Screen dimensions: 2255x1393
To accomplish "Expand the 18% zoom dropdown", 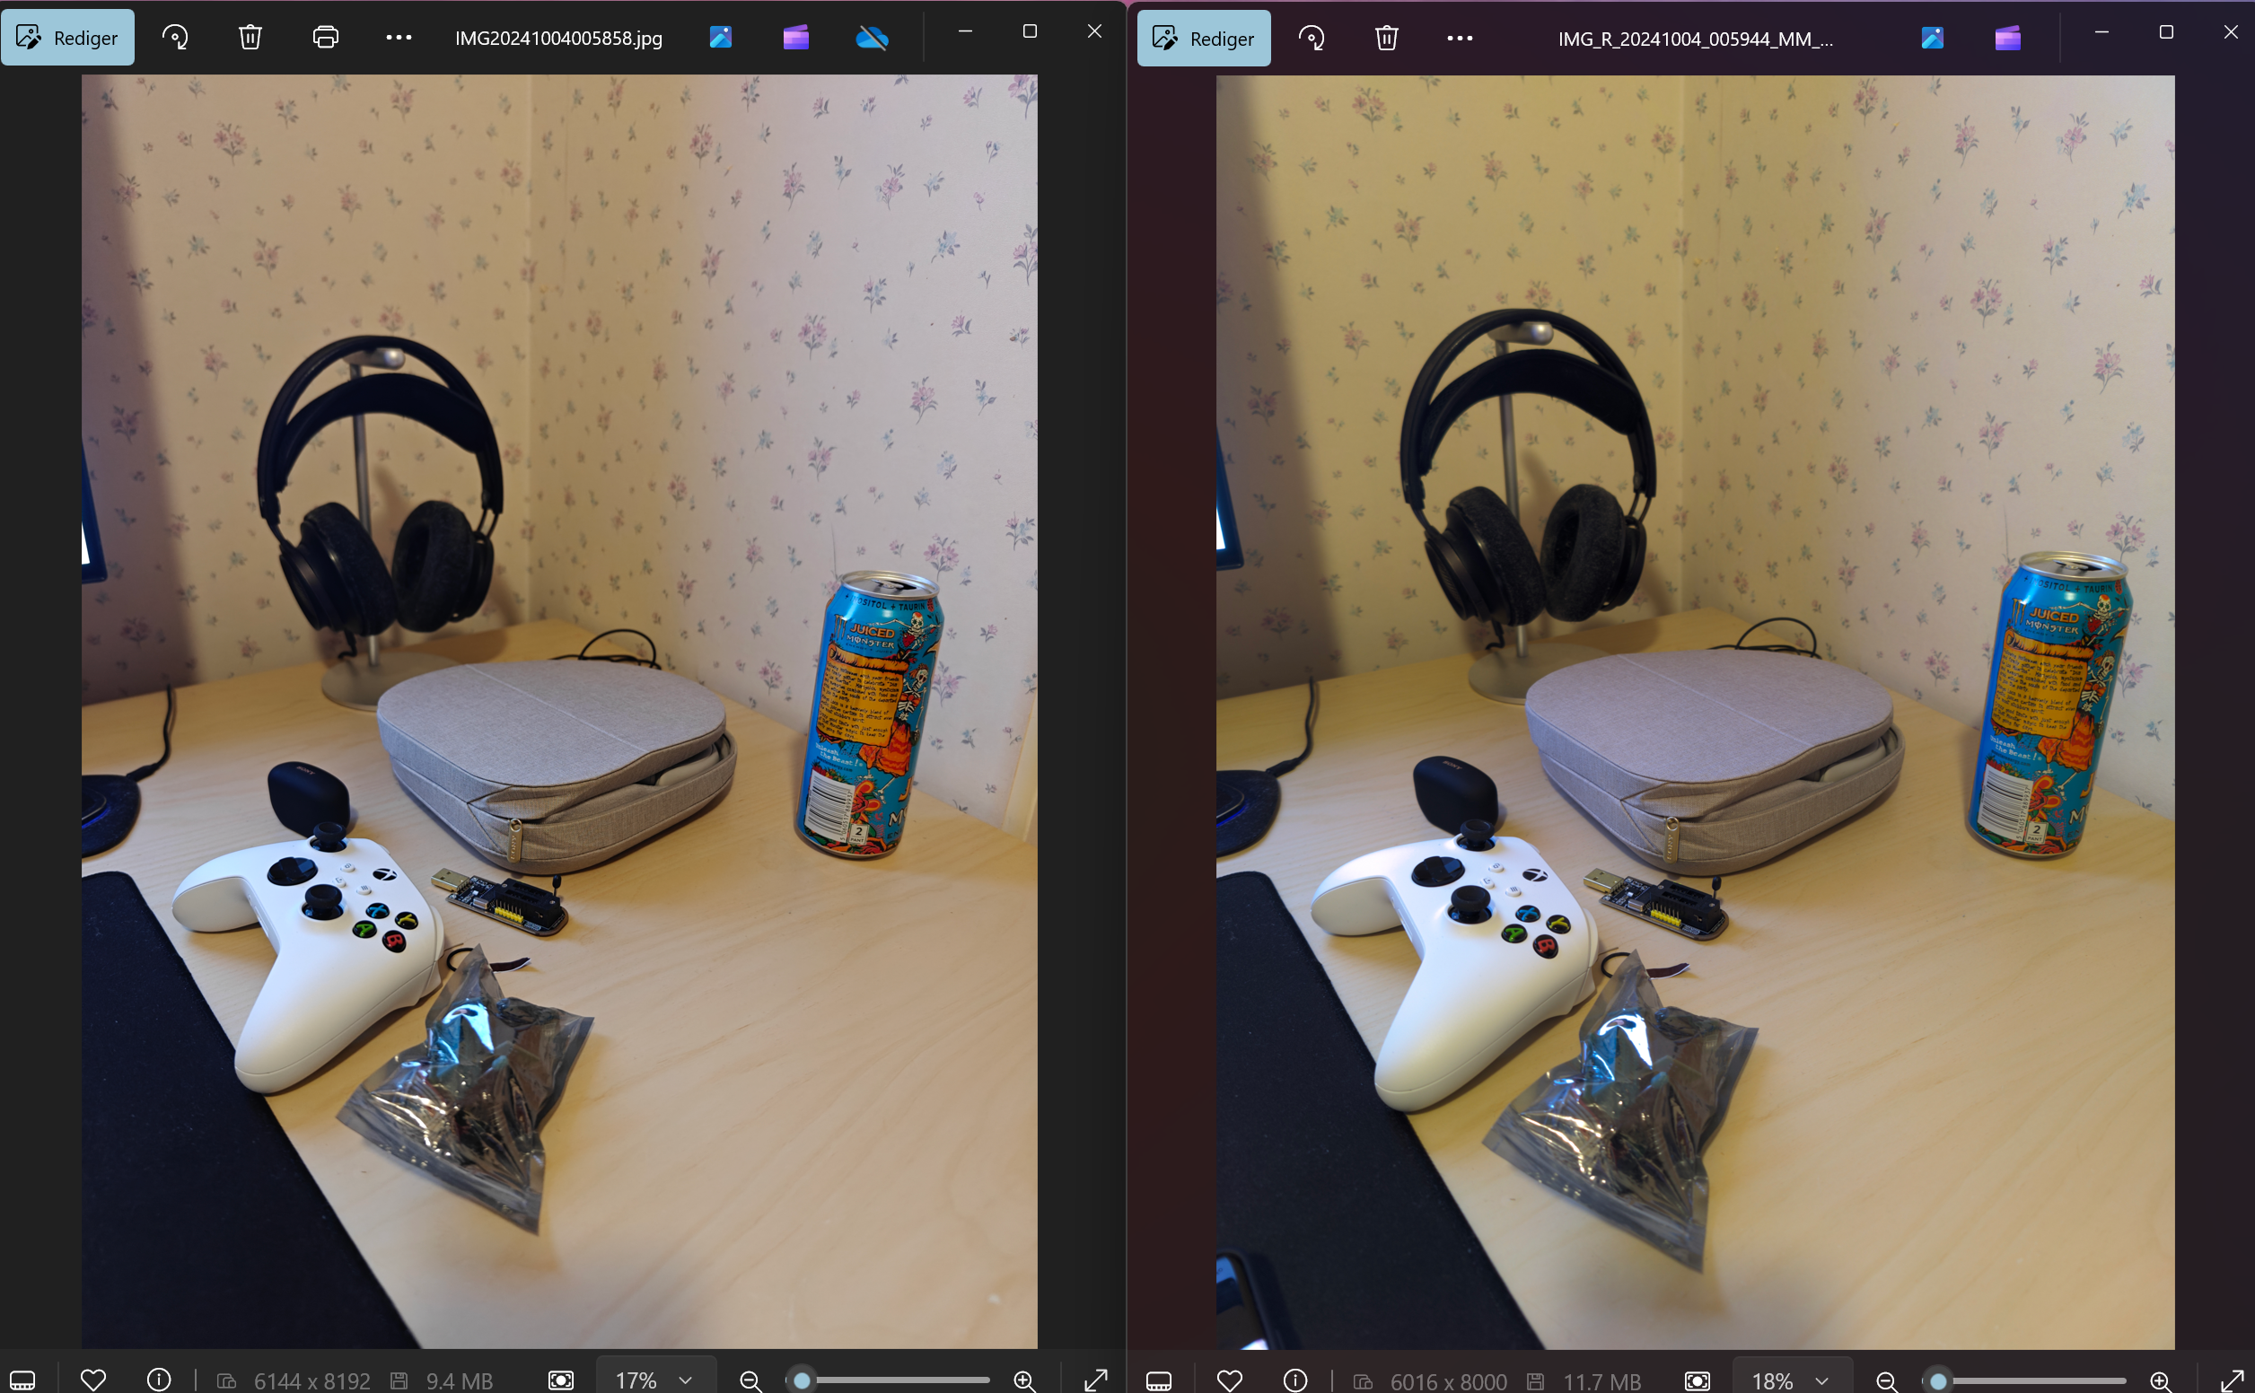I will 1792,1380.
